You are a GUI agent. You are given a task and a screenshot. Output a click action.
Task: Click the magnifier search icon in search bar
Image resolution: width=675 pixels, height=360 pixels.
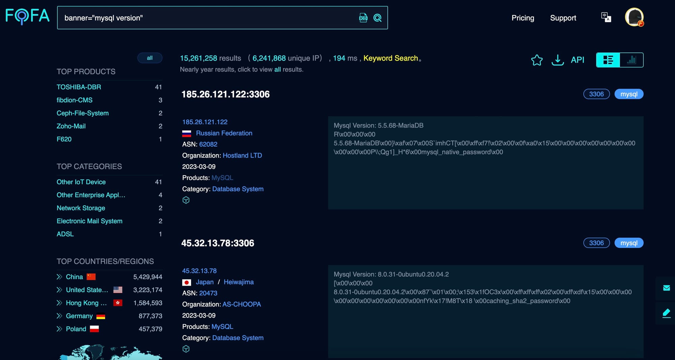377,18
